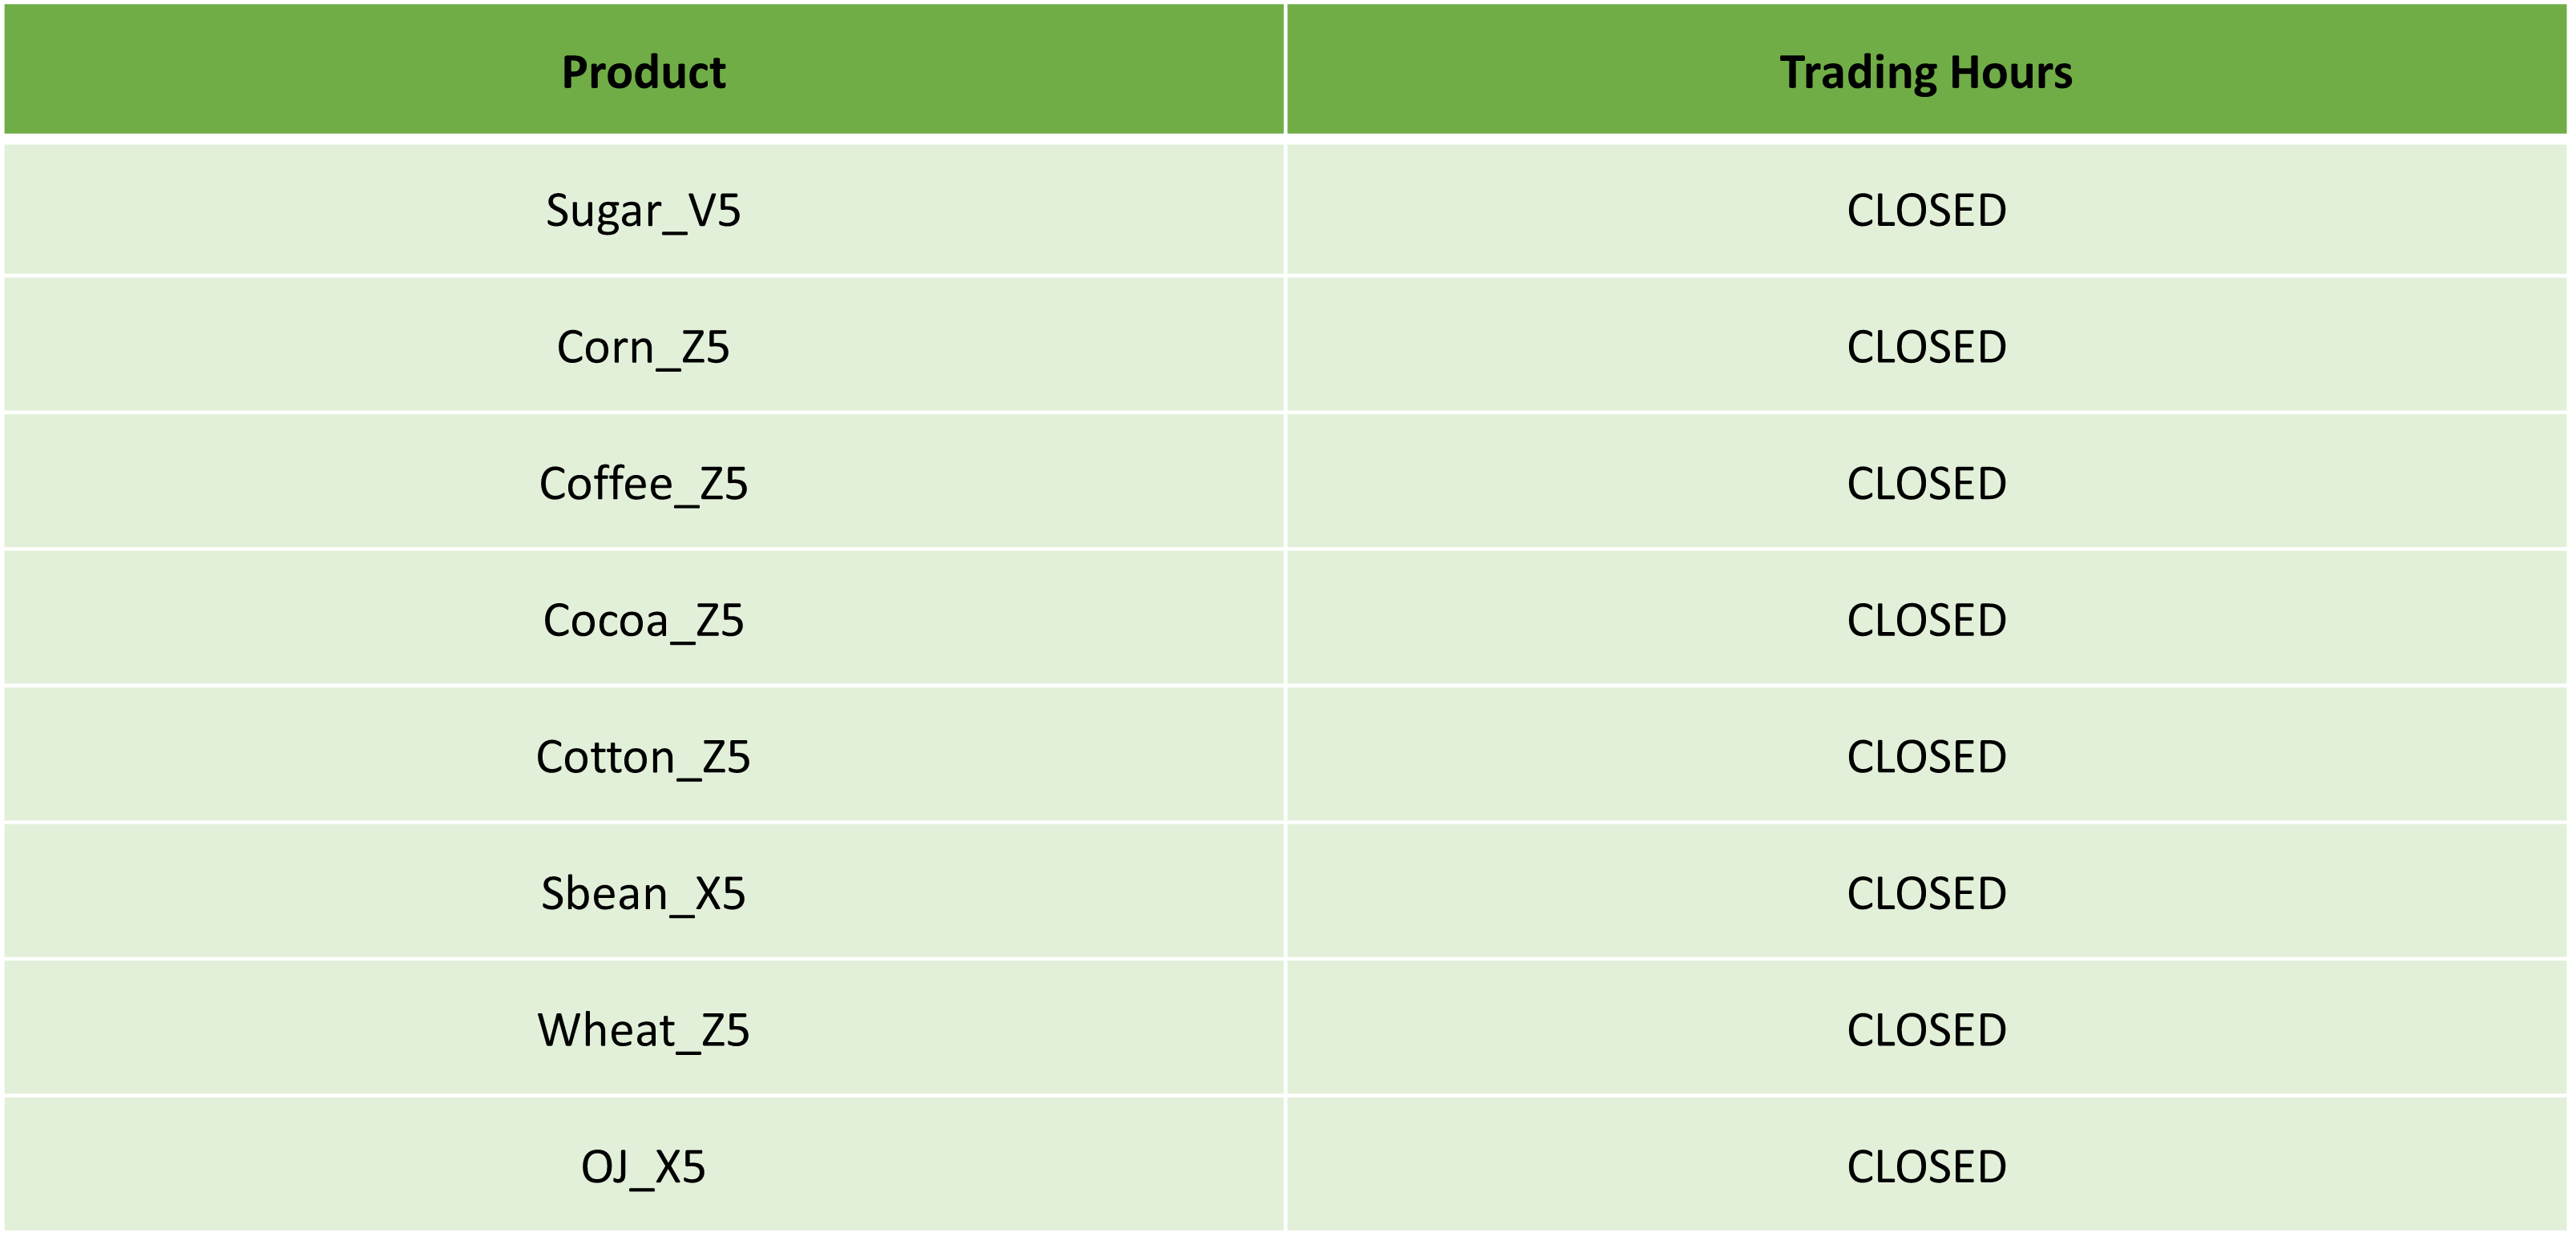2576x1236 pixels.
Task: Click CLOSED status in Cocoa_Z5 row
Action: click(1926, 621)
